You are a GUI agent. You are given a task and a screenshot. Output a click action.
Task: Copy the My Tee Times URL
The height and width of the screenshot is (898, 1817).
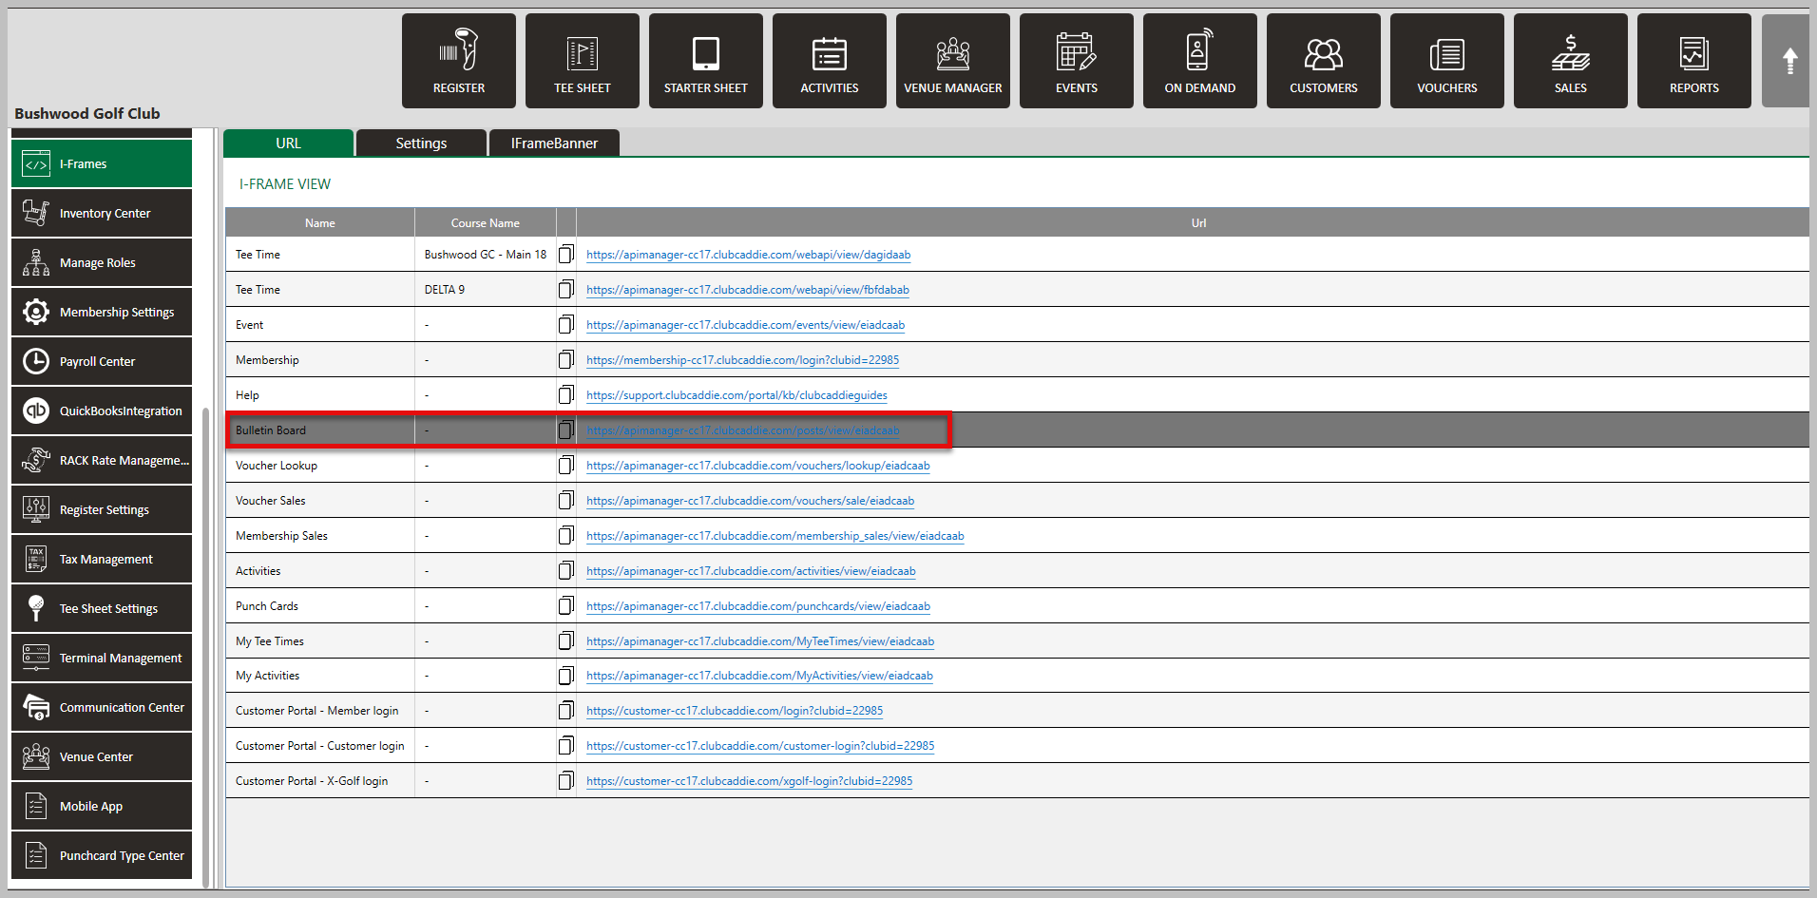pos(565,640)
